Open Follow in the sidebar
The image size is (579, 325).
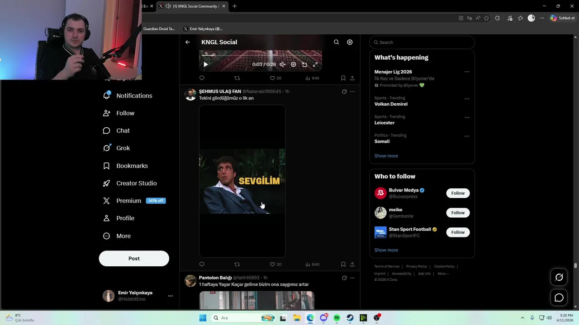119,113
